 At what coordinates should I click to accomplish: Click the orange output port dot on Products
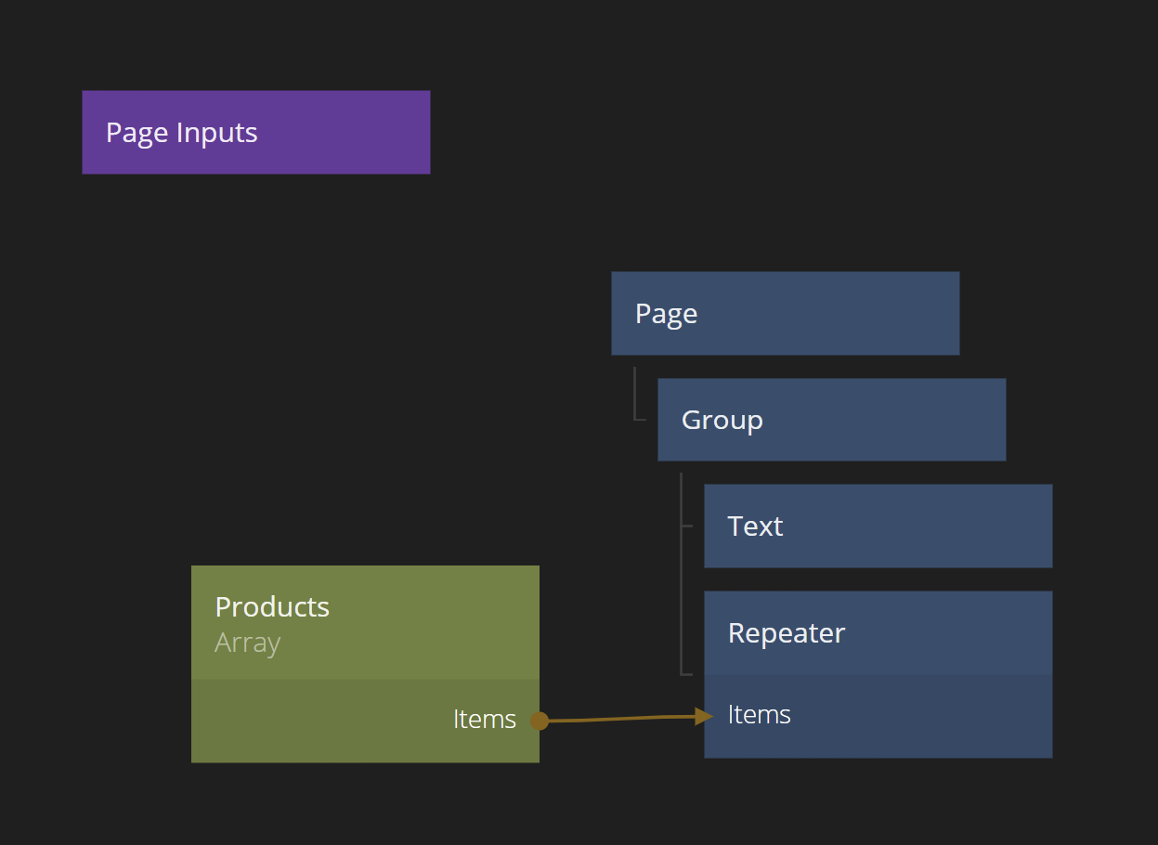(x=540, y=721)
